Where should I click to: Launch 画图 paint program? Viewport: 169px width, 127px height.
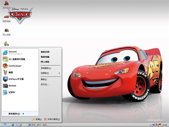20,72
